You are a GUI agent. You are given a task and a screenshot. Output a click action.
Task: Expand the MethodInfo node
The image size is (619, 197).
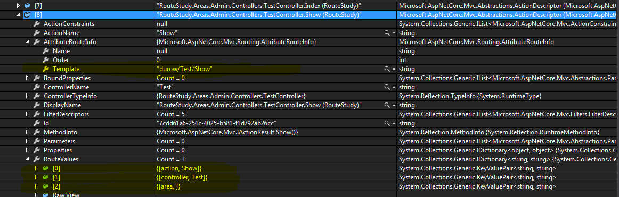27,133
